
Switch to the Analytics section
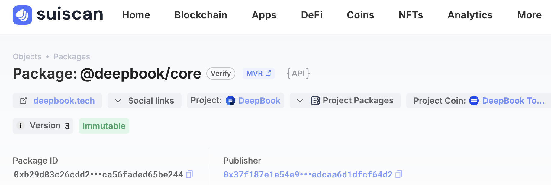[x=470, y=15]
